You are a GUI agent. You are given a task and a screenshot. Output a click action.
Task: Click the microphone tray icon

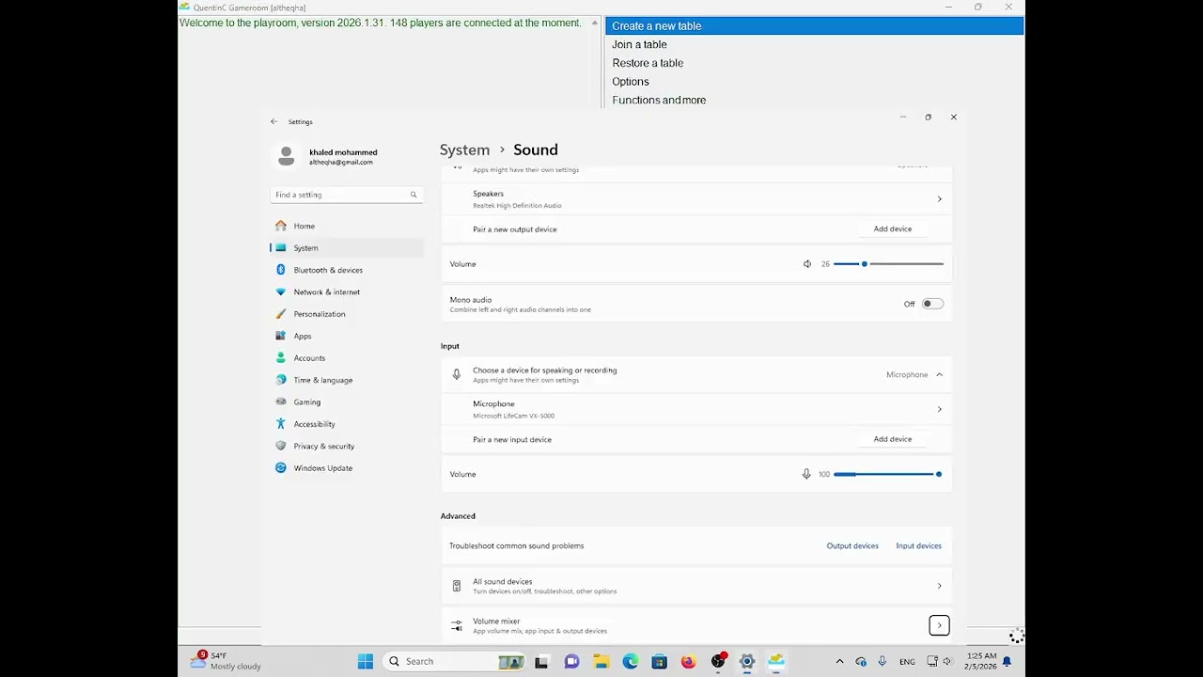point(882,661)
